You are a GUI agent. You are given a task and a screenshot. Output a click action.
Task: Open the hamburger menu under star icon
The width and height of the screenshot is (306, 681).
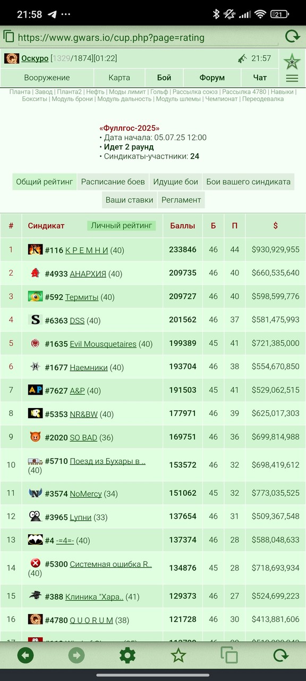tap(292, 78)
